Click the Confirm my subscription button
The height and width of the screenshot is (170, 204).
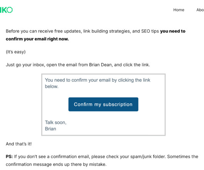(x=103, y=104)
